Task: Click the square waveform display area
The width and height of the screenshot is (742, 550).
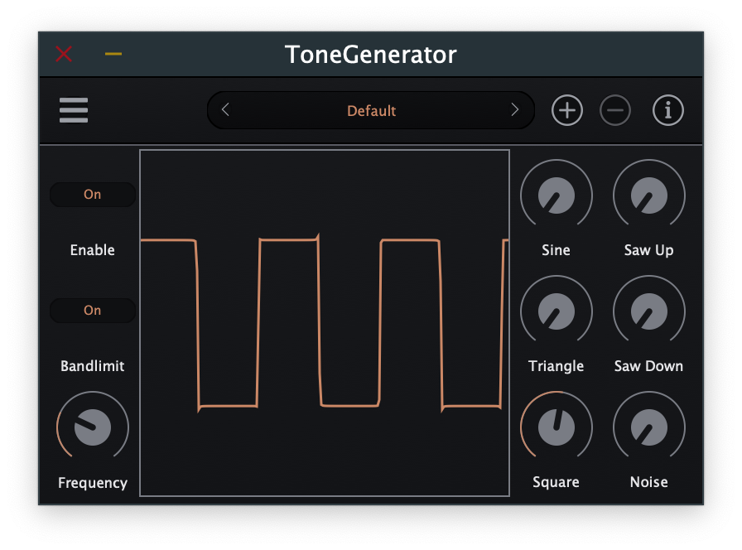Action: click(325, 323)
